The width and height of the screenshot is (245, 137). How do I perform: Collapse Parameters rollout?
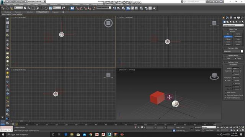pyautogui.click(x=233, y=65)
